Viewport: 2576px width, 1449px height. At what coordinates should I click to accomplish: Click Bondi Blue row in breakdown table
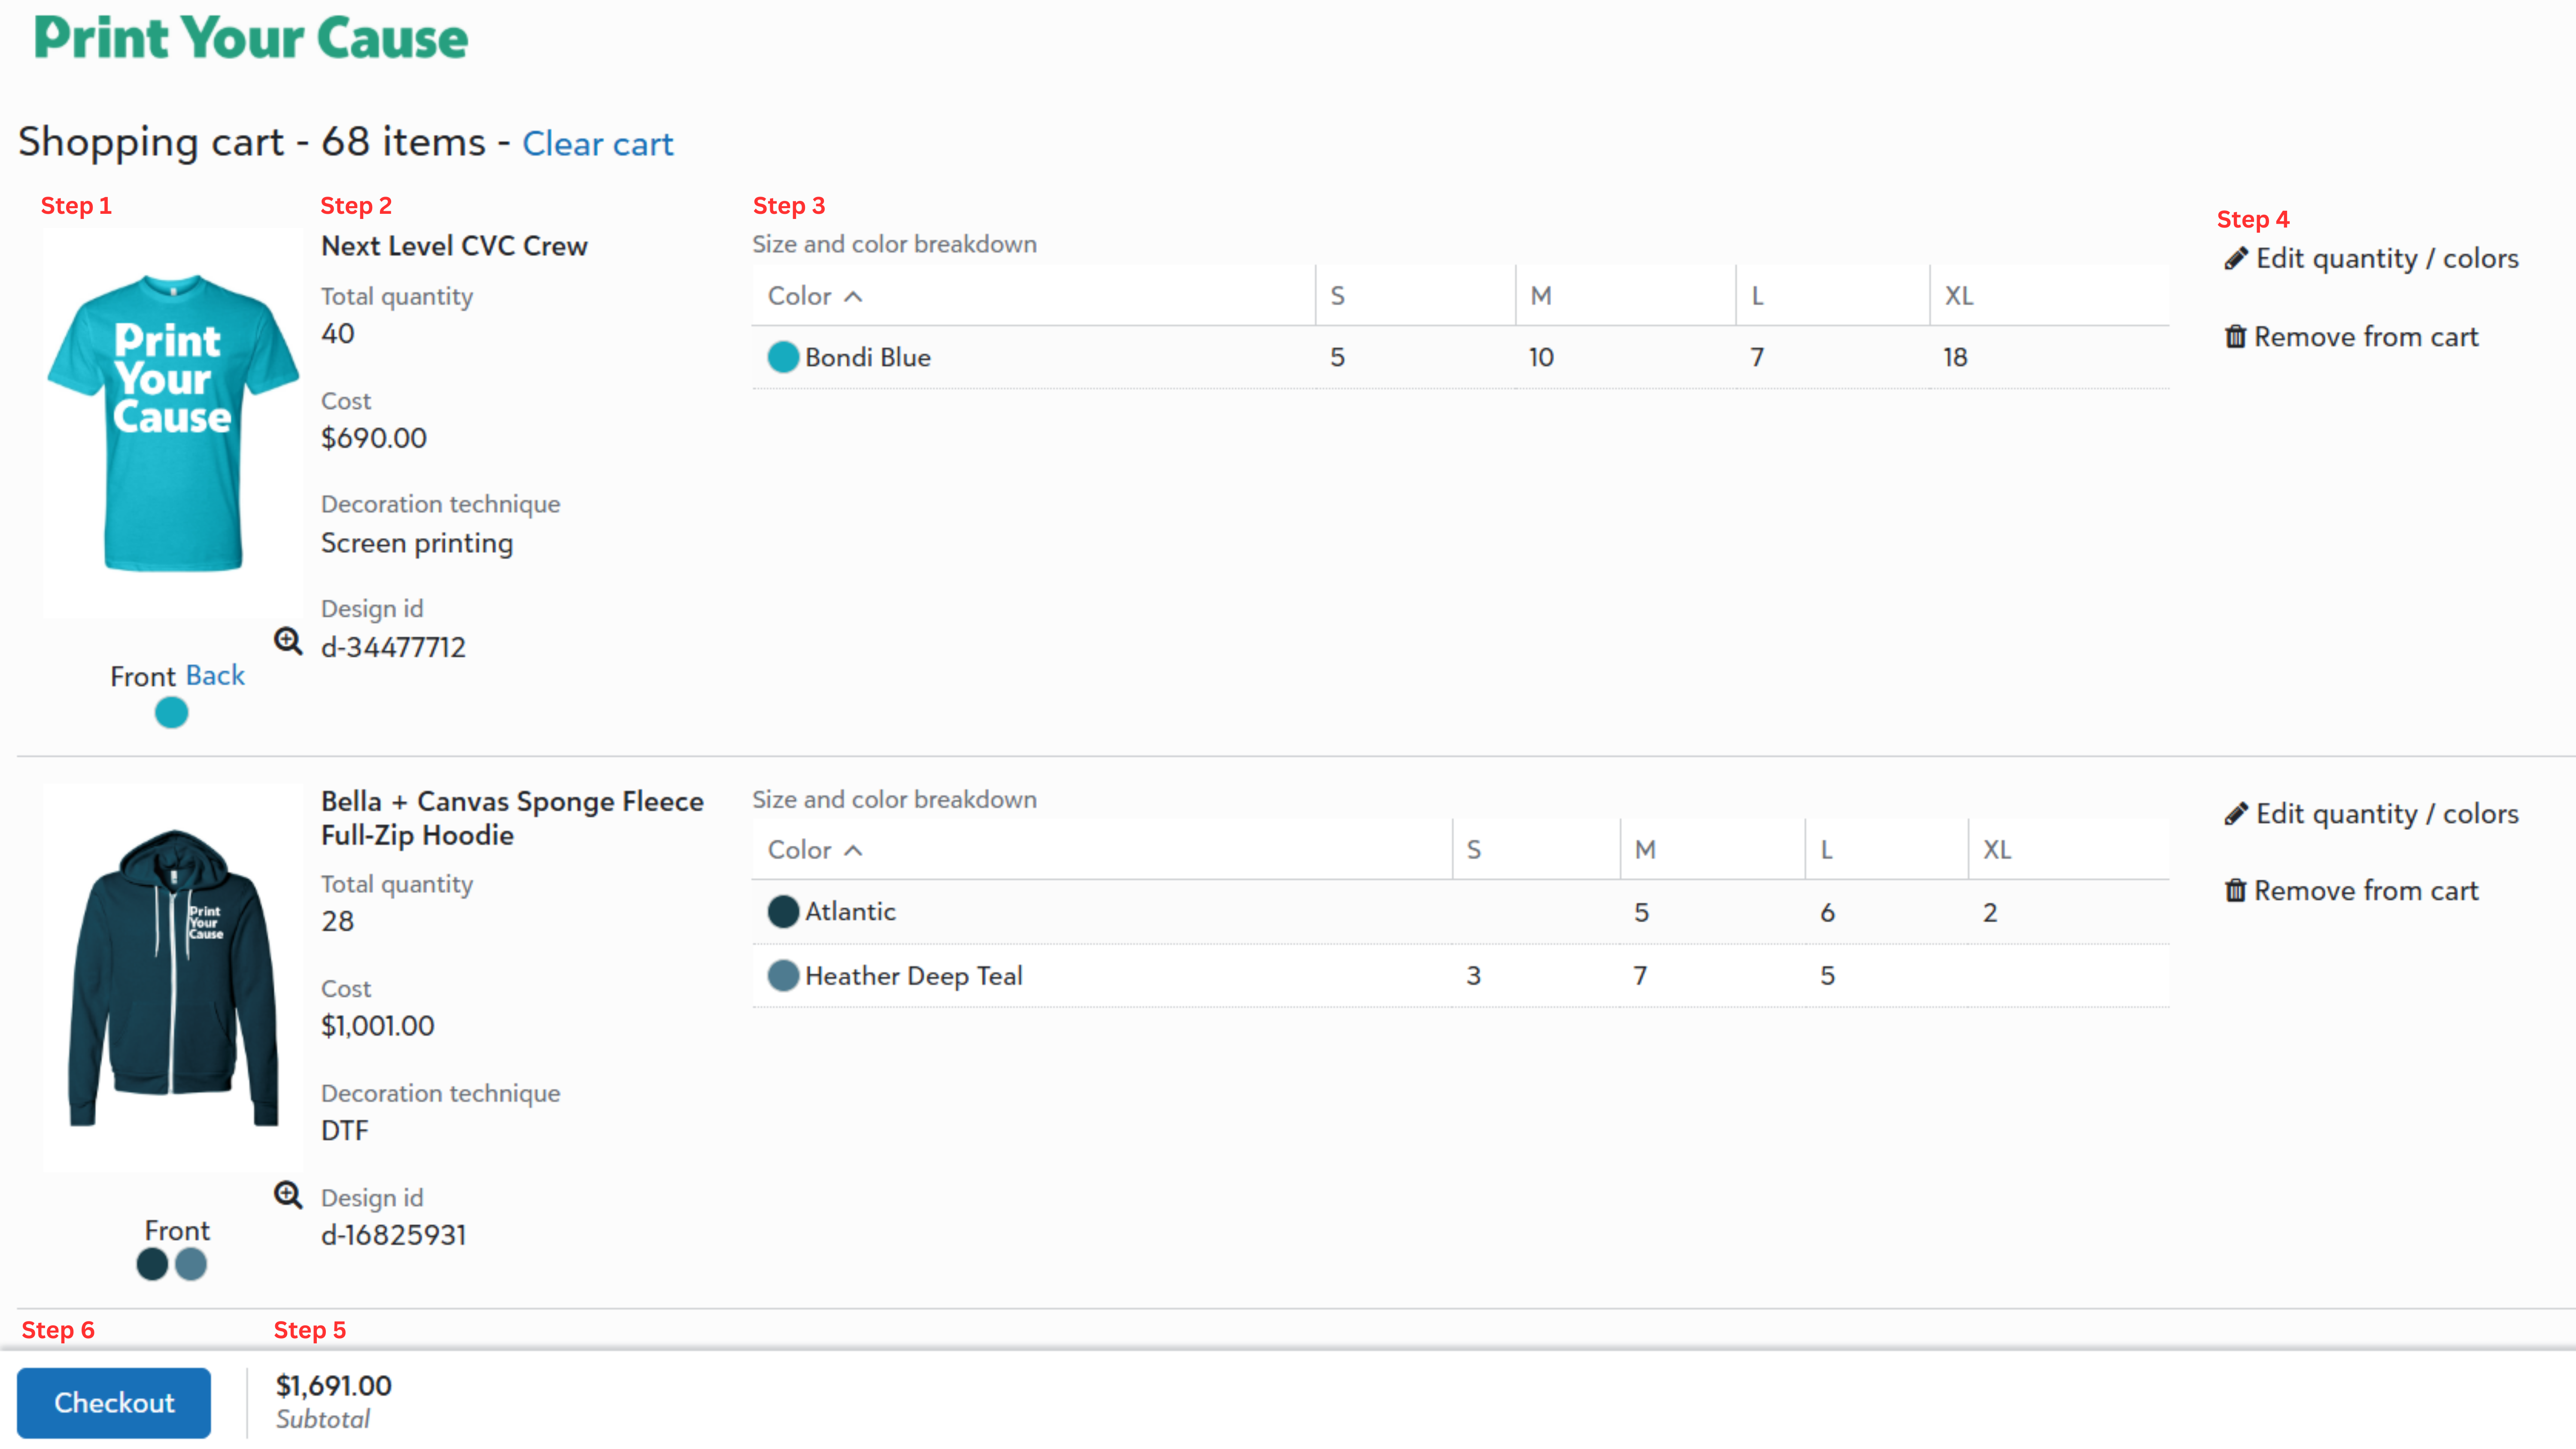867,357
